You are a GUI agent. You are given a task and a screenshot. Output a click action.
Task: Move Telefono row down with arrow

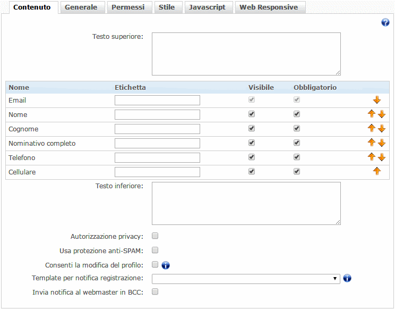tap(382, 157)
